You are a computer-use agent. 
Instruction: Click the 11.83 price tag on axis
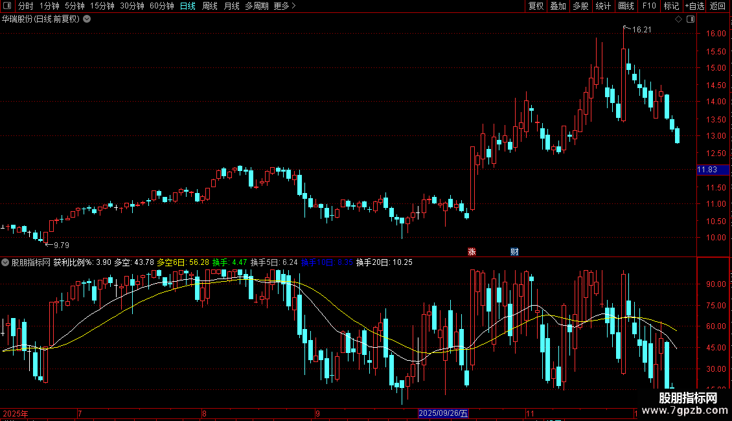[713, 170]
